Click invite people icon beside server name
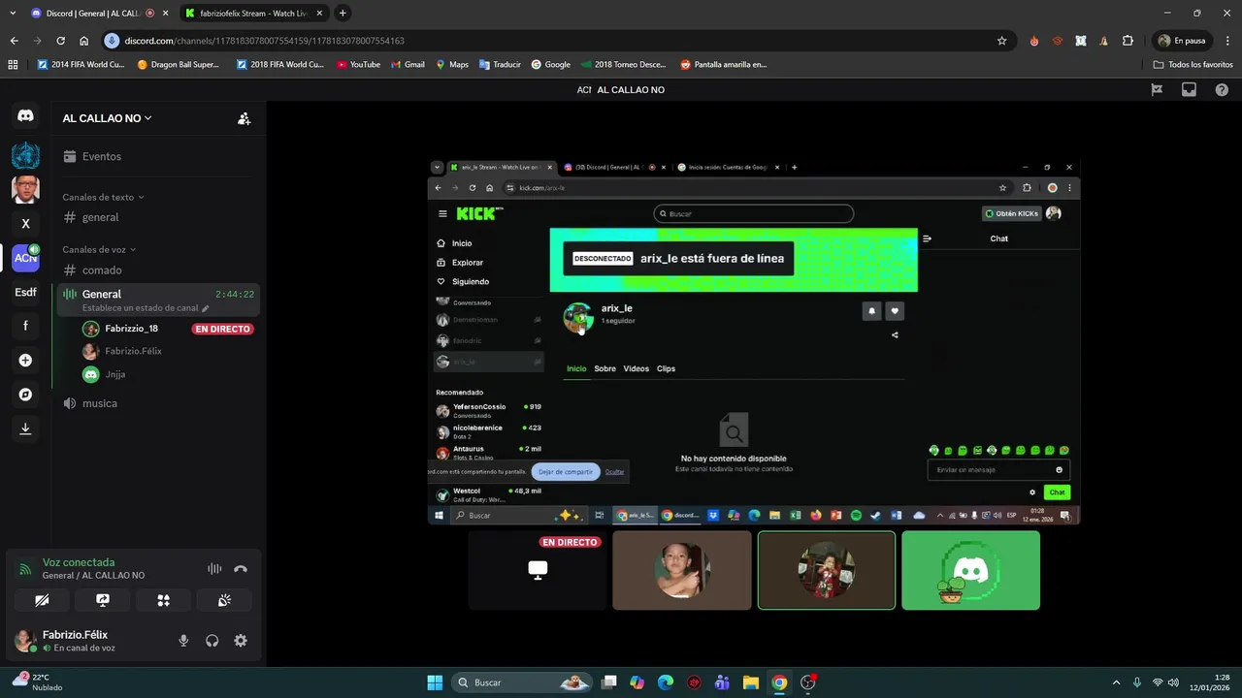The image size is (1242, 698). pyautogui.click(x=244, y=118)
